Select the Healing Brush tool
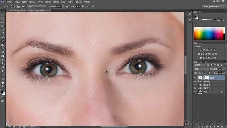 tap(2, 37)
